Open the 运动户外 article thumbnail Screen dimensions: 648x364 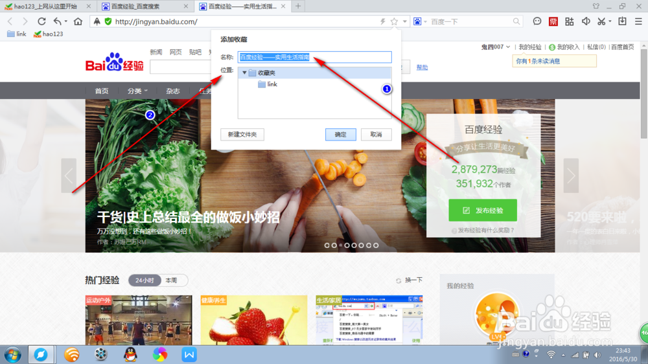click(139, 320)
